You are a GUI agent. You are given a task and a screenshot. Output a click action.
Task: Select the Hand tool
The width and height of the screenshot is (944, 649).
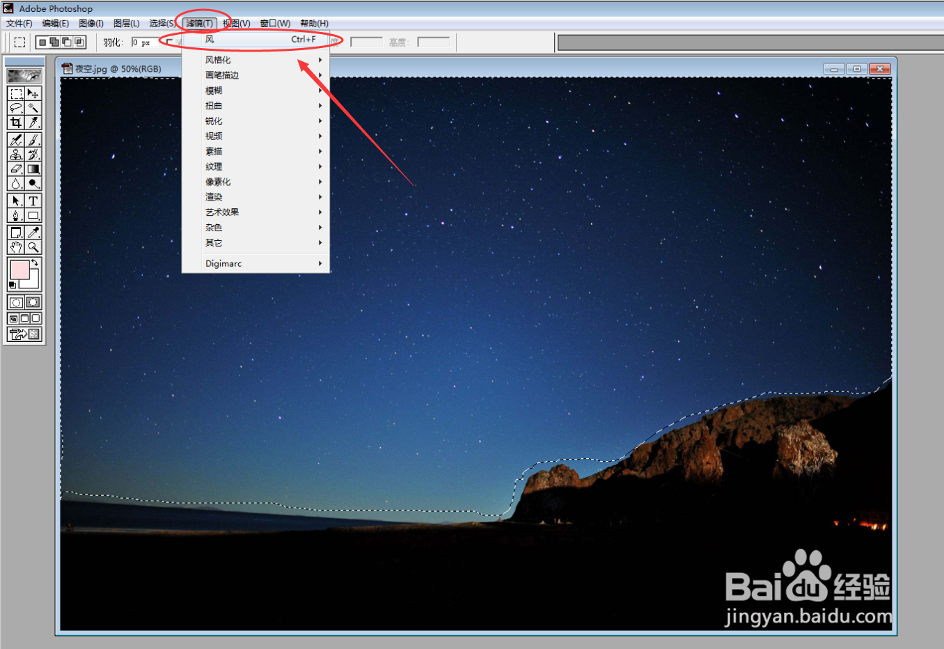click(x=16, y=248)
